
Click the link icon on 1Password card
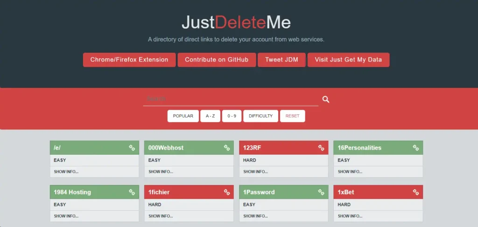[321, 192]
